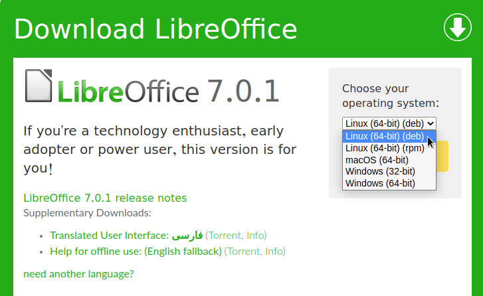This screenshot has height=296, width=483.
Task: Choose Windows (64-bit) as operating system
Action: click(380, 183)
